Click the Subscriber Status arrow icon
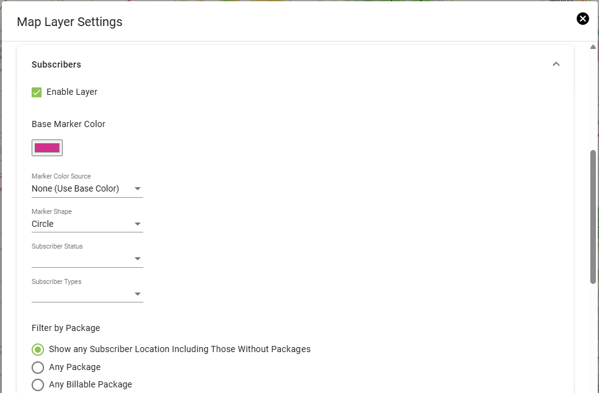Screen dimensions: 599x393 click(138, 259)
